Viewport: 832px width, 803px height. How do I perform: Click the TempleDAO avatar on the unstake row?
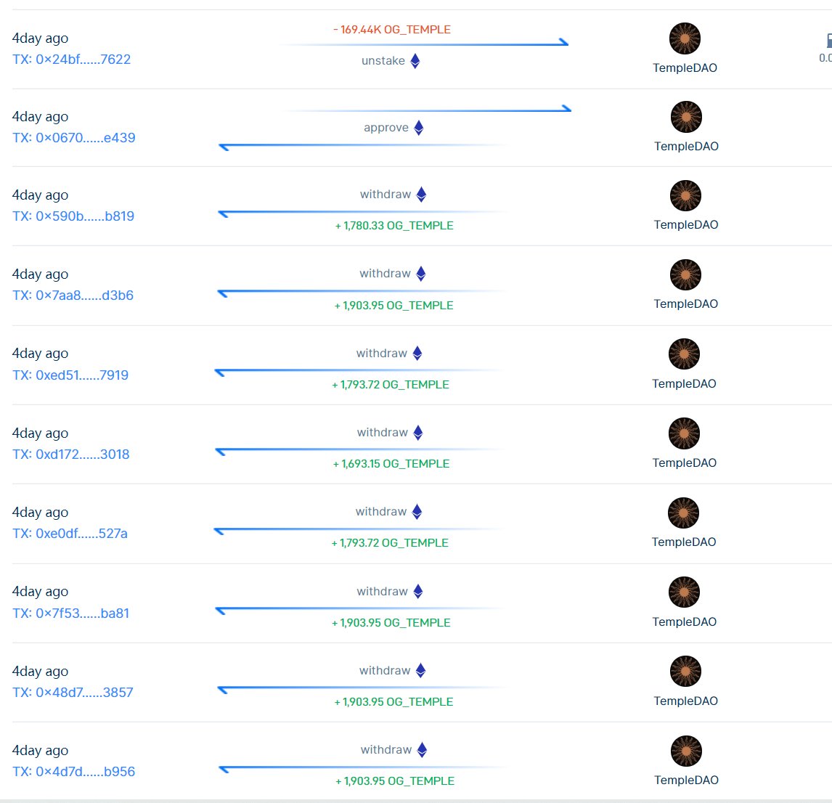click(x=684, y=38)
